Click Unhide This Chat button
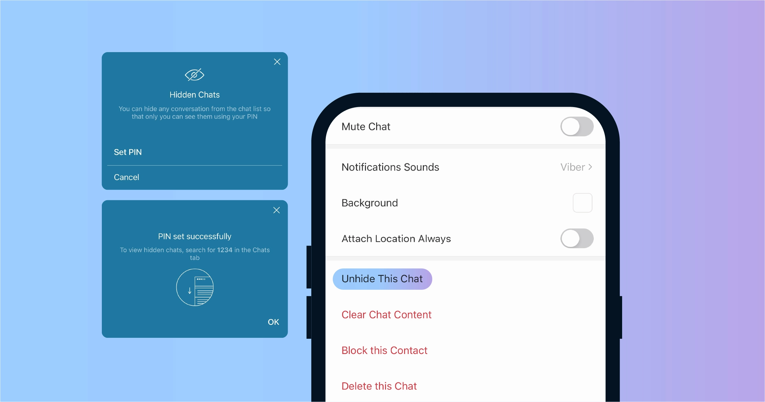 382,278
